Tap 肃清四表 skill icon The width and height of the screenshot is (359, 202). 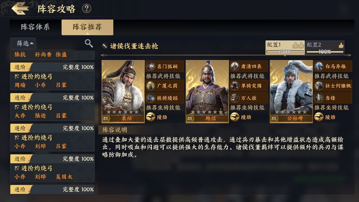[235, 66]
